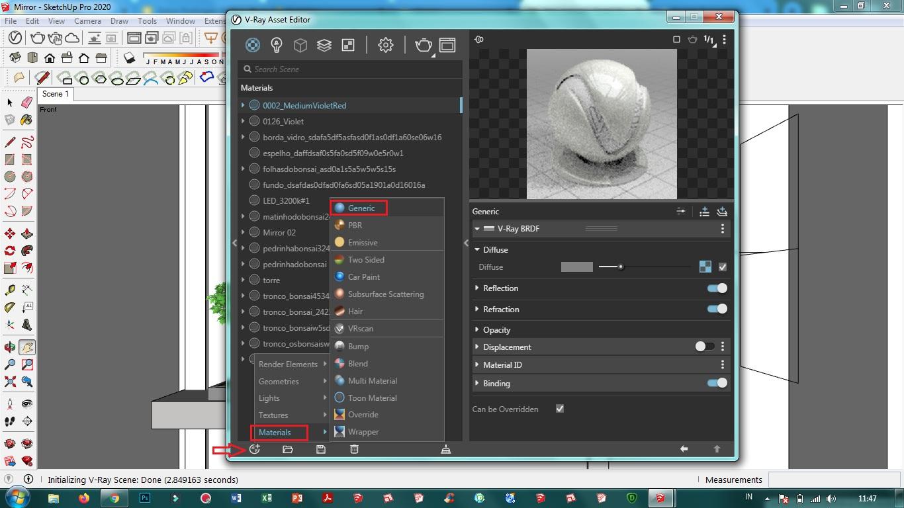
Task: Click the purge unused assets broom icon
Action: pos(446,449)
